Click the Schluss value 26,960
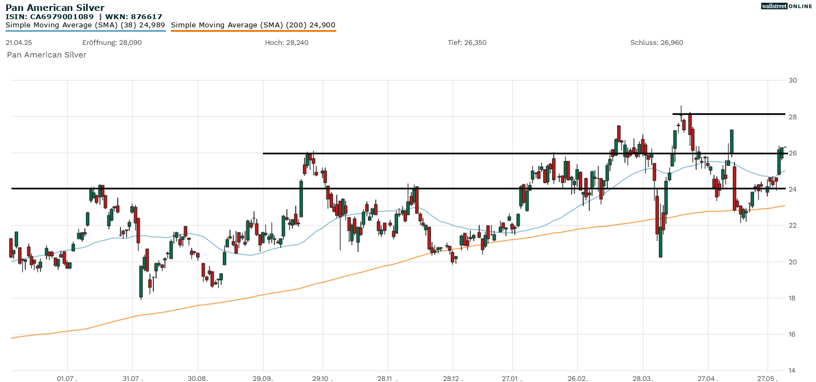This screenshot has width=816, height=382. pyautogui.click(x=657, y=43)
